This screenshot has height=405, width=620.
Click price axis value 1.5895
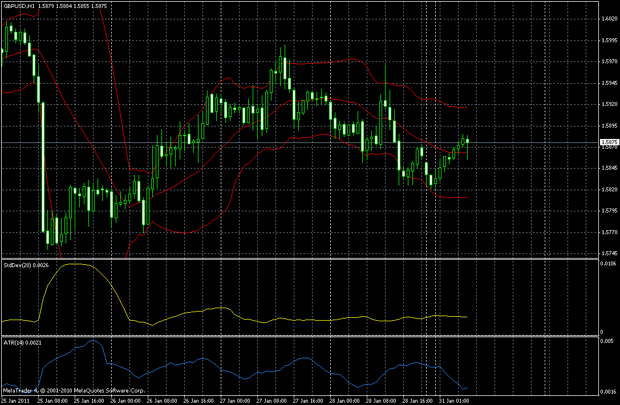click(x=609, y=125)
